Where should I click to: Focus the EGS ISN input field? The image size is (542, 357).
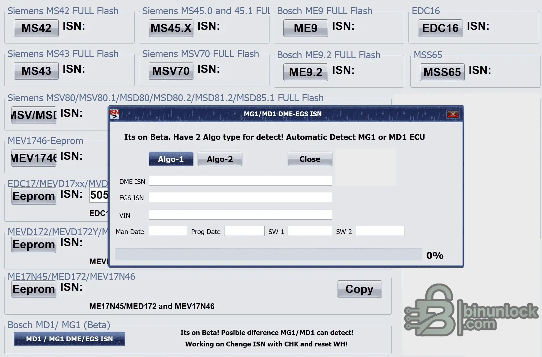click(240, 197)
